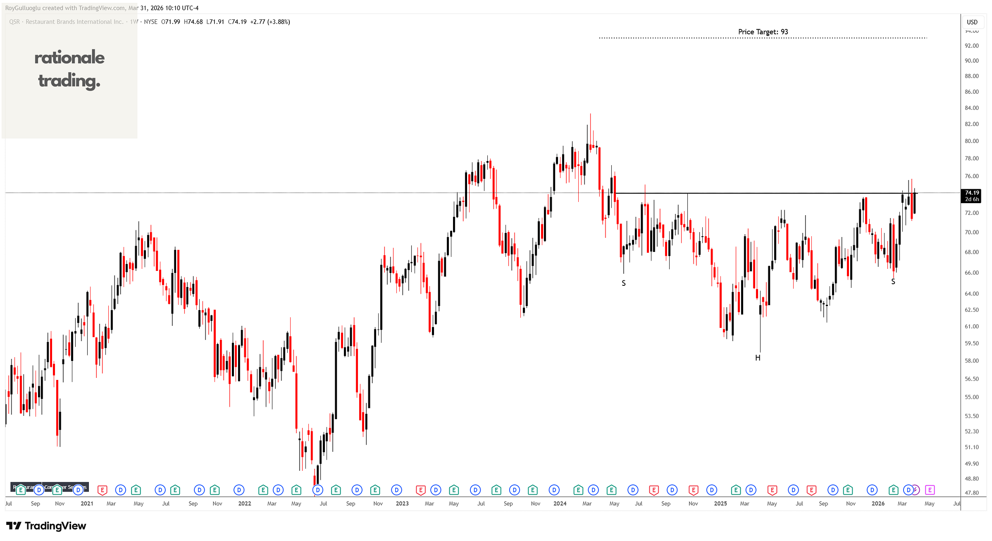Click the right shoulder S label
This screenshot has height=541, width=992.
tap(893, 282)
